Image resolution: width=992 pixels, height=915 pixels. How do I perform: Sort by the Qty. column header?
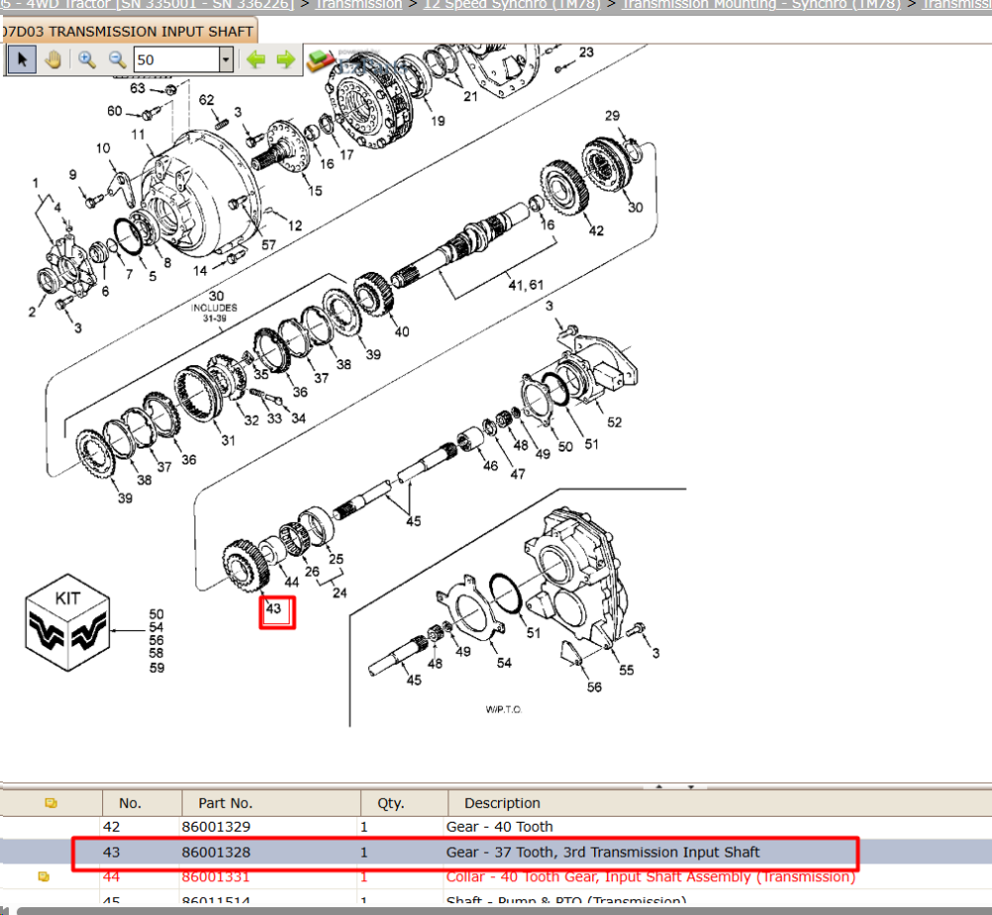[390, 803]
